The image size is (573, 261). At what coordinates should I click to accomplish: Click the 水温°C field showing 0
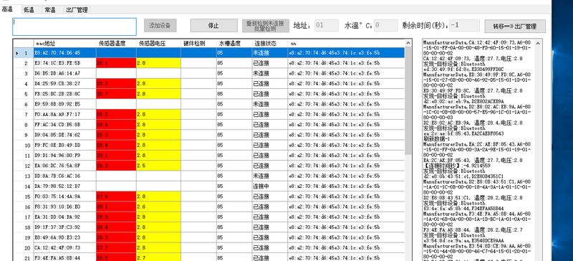pyautogui.click(x=385, y=25)
